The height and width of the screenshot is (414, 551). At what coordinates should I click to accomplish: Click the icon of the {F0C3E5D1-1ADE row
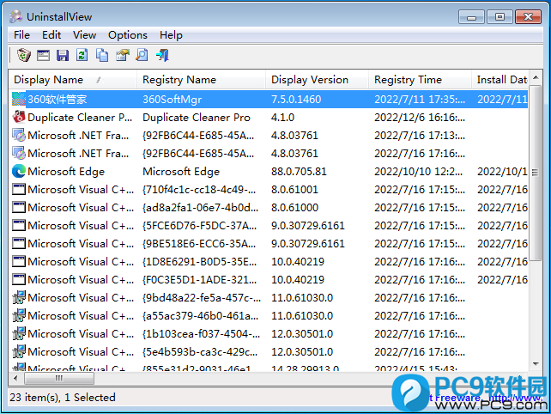pyautogui.click(x=19, y=280)
